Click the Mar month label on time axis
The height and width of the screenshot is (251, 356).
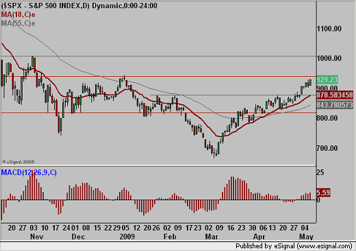[x=212, y=237]
